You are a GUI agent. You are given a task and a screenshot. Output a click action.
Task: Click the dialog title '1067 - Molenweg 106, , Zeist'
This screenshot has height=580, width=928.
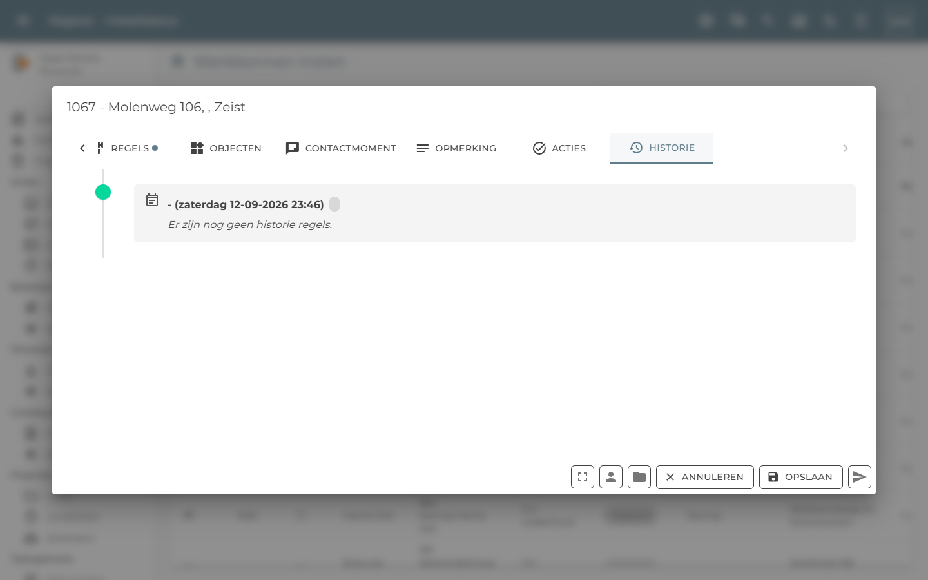(x=156, y=107)
